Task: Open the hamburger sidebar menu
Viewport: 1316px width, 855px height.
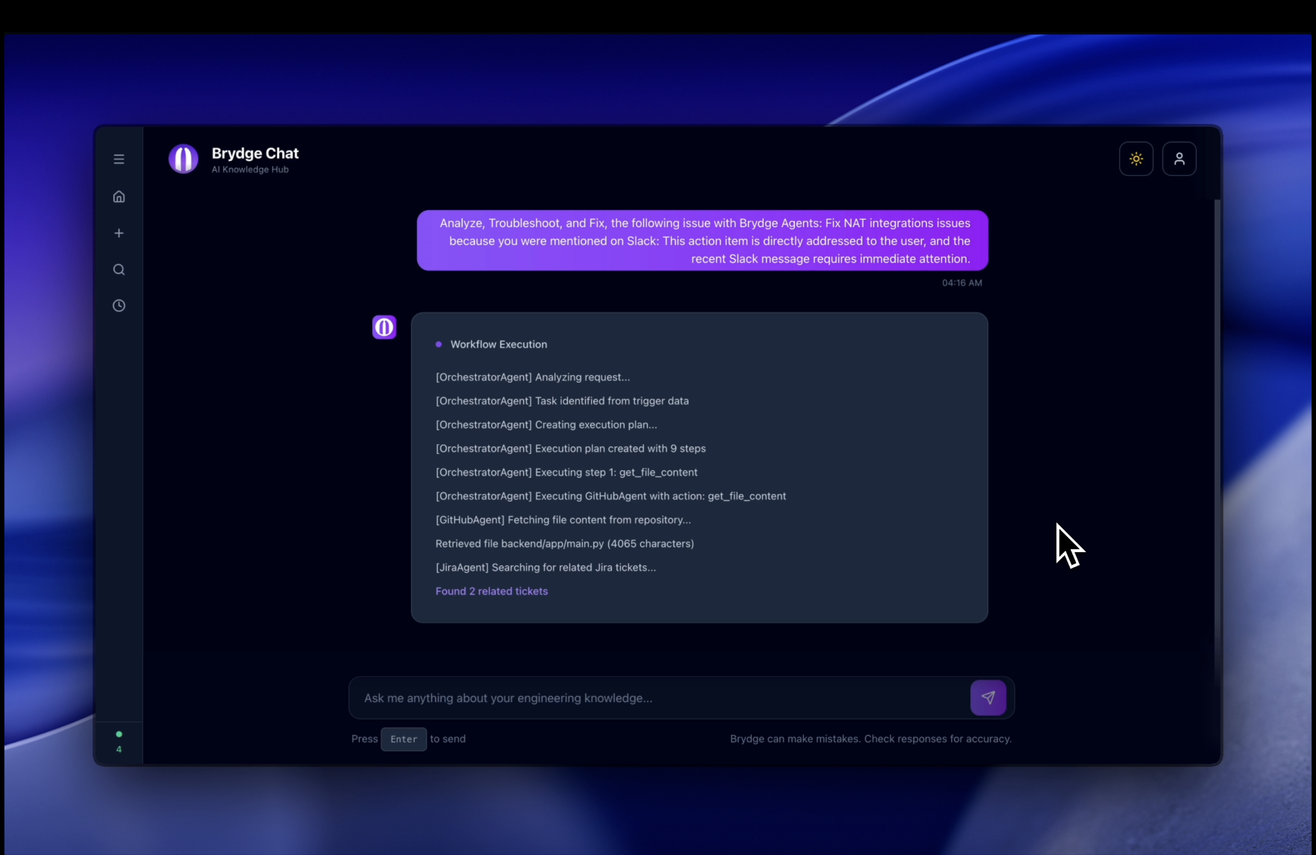Action: pos(119,159)
